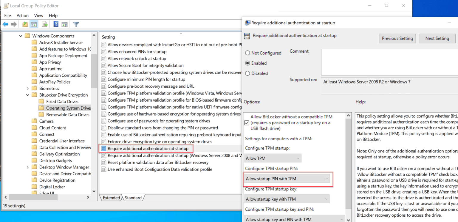Viewport: 458px width, 222px height.
Task: Open the Action menu
Action: coord(23,15)
